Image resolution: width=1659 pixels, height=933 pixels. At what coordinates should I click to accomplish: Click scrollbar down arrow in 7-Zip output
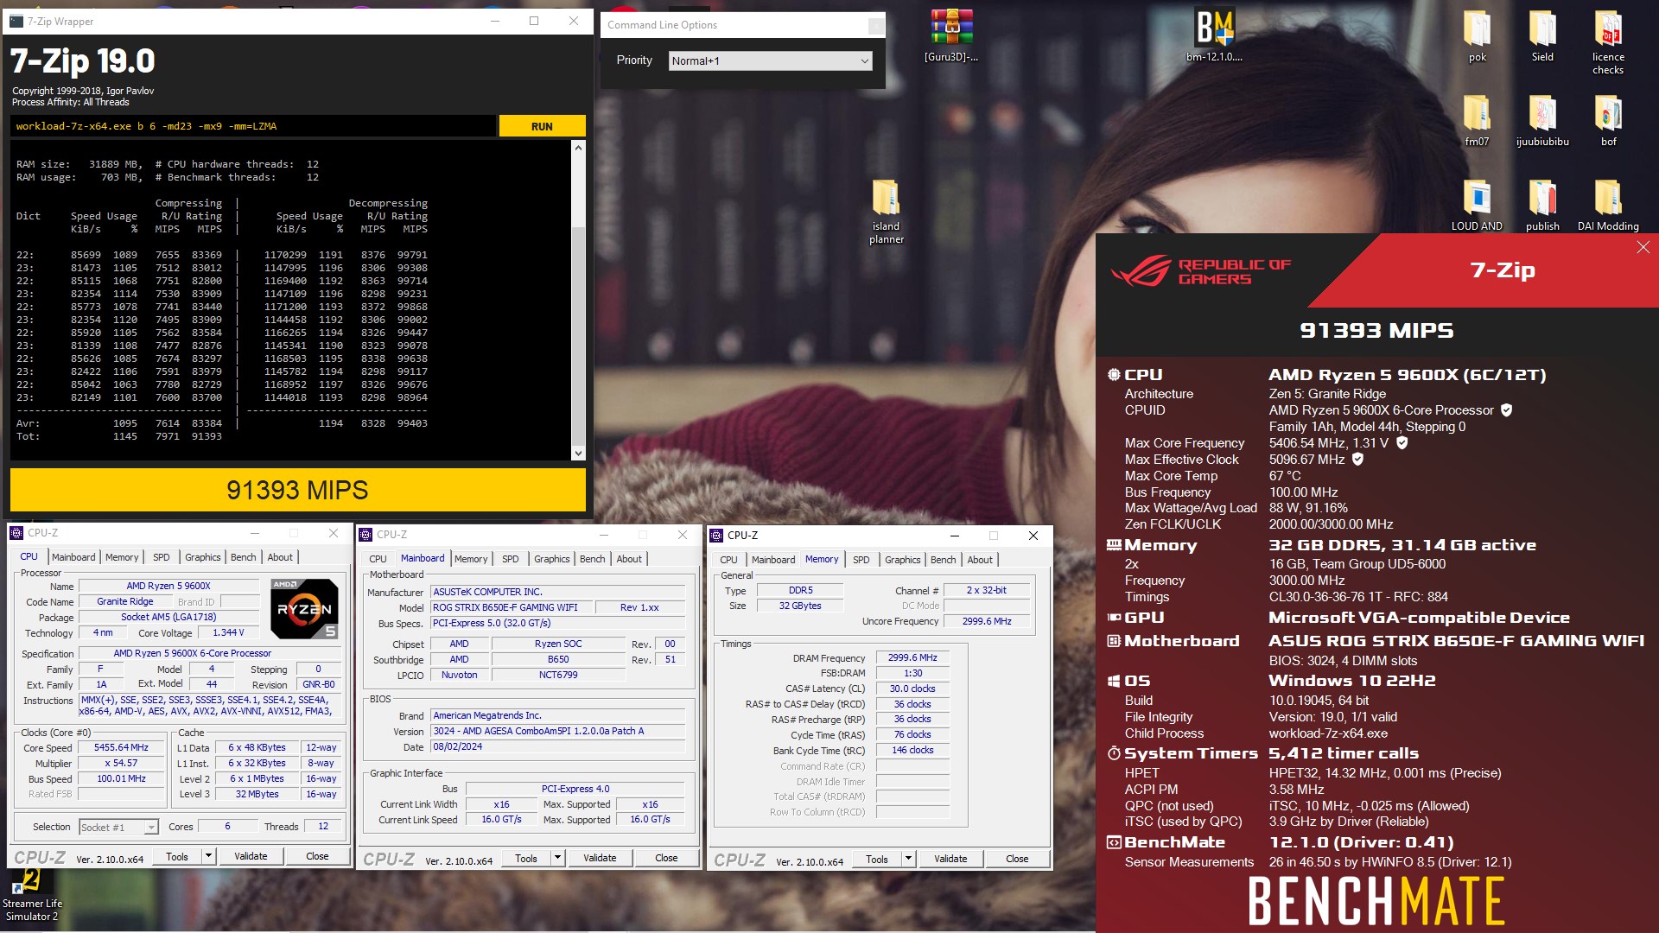578,454
